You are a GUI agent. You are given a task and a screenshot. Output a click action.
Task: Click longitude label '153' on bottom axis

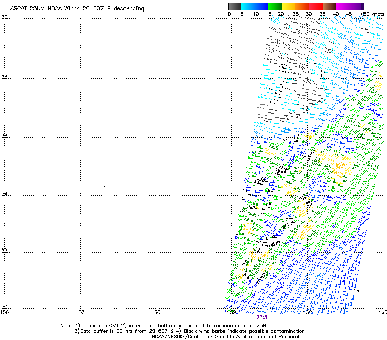click(80, 312)
